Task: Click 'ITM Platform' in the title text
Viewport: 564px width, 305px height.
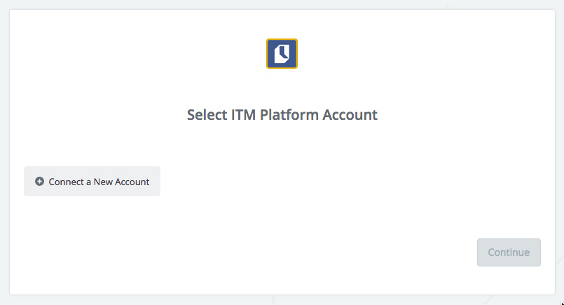Action: pos(275,115)
